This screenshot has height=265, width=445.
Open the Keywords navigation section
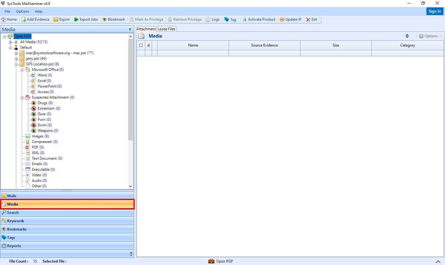pos(67,221)
